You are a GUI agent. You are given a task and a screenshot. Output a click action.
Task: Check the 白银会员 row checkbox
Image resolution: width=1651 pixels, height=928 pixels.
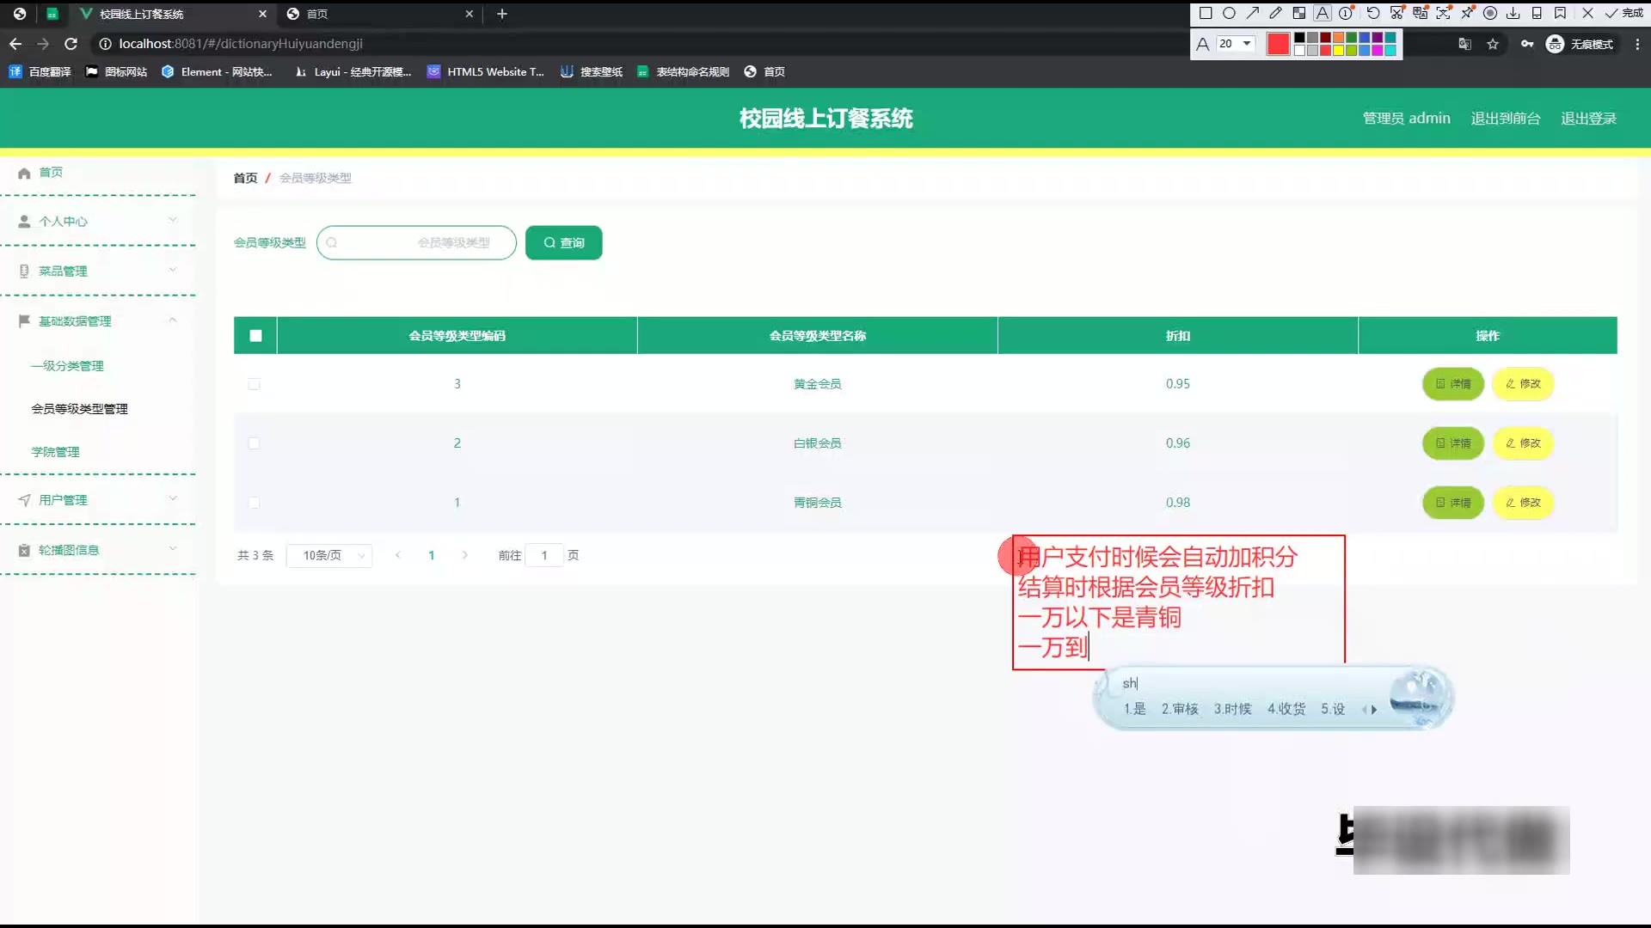tap(254, 443)
